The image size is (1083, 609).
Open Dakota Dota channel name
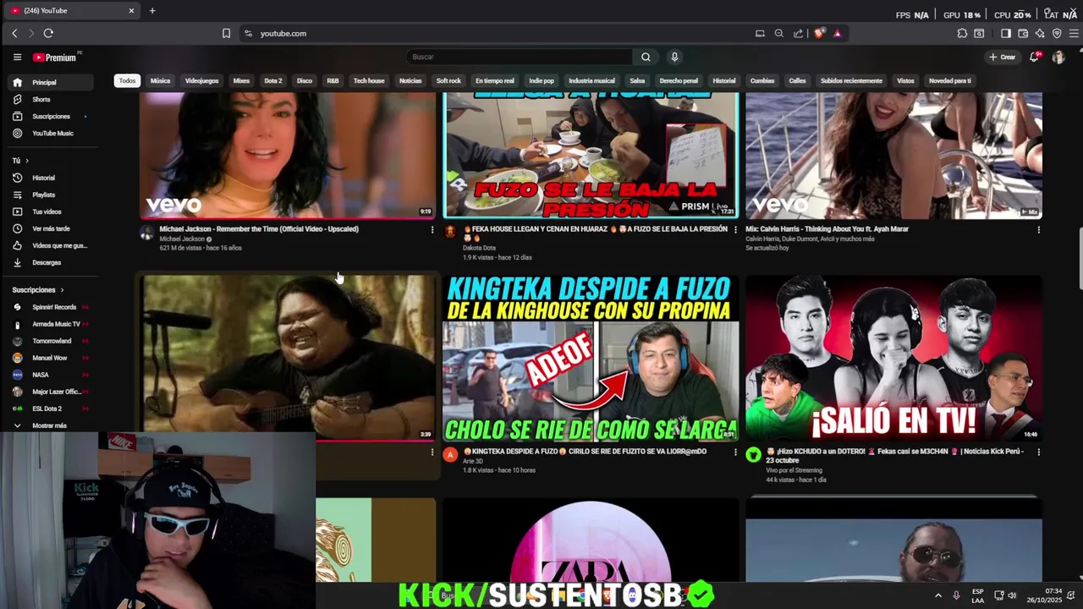click(x=479, y=248)
